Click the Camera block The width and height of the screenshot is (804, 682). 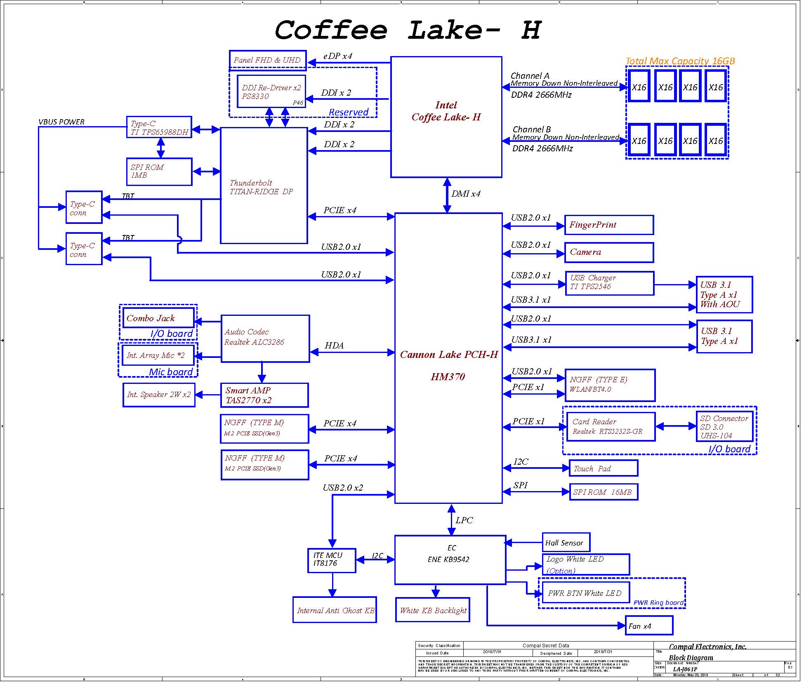608,252
